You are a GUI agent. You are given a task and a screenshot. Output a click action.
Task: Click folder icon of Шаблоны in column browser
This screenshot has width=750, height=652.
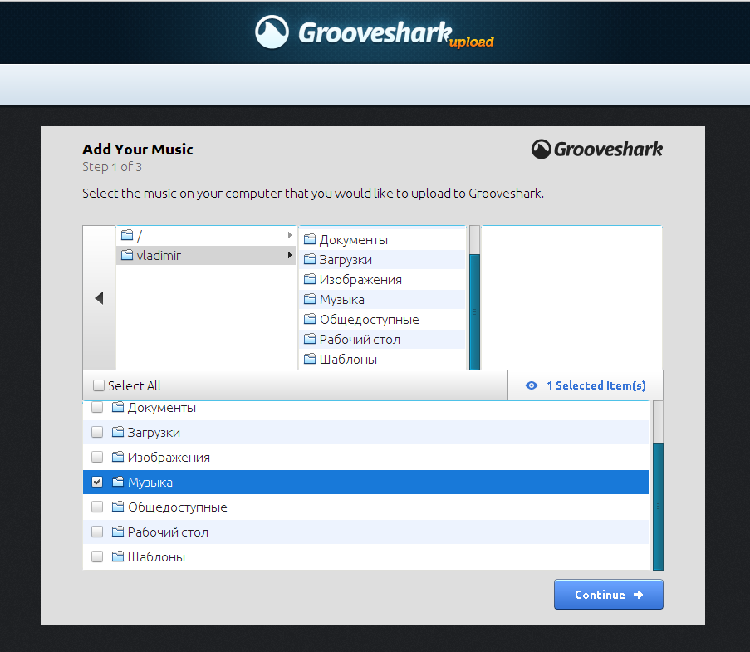(310, 359)
